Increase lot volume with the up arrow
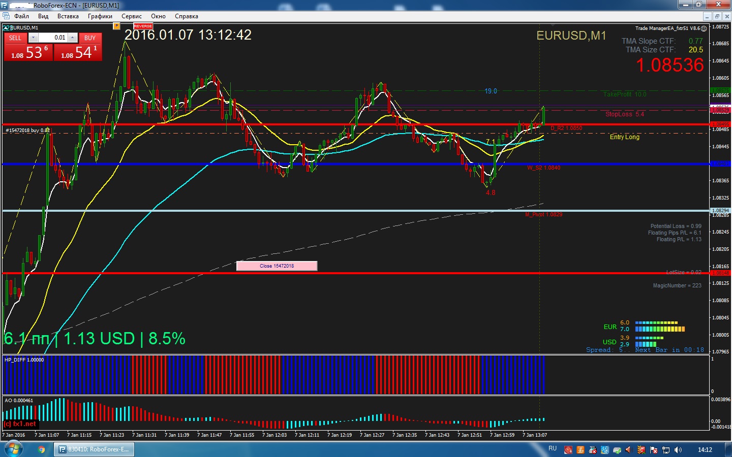This screenshot has height=457, width=732. 73,38
